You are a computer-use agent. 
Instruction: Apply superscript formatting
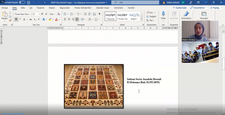click(x=39, y=19)
